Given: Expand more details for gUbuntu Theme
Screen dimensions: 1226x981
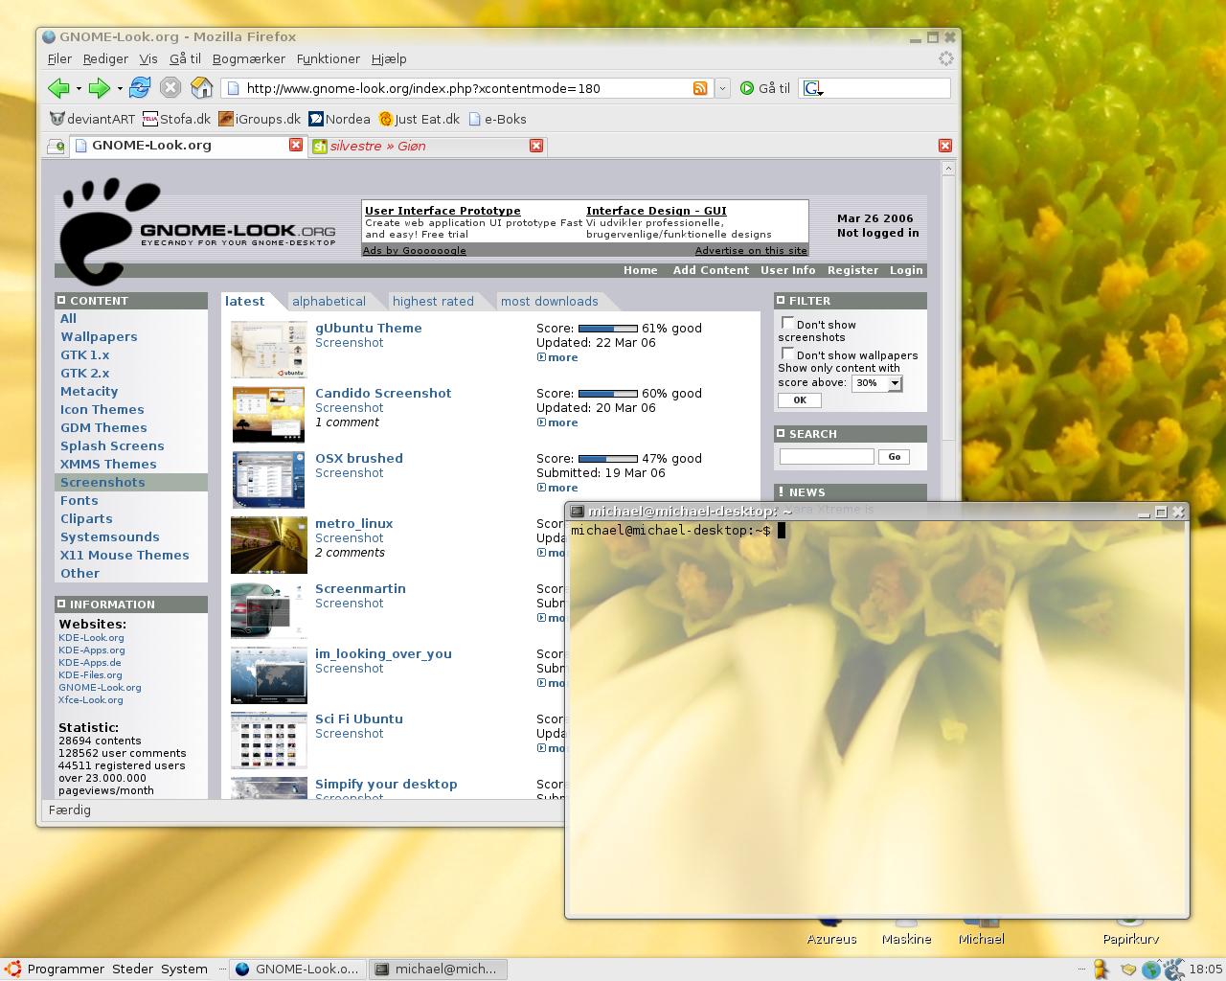Looking at the screenshot, I should coord(557,357).
